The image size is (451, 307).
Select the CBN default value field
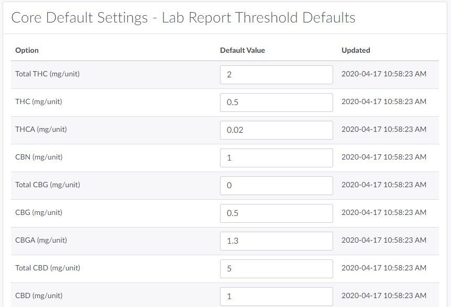[276, 157]
